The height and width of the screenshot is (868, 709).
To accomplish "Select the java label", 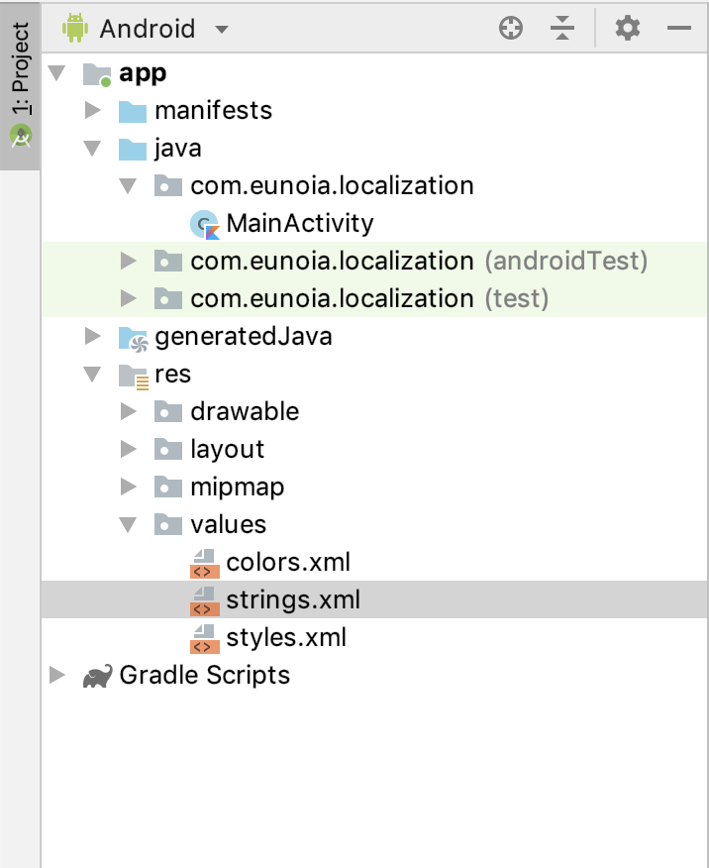I will tap(178, 149).
